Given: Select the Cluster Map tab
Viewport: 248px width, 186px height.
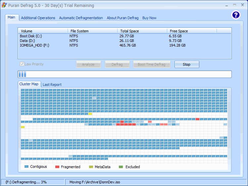Looking at the screenshot, I should click(x=29, y=84).
